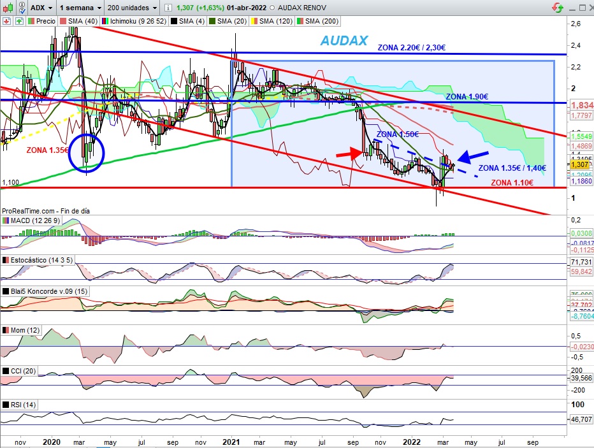Viewport: 594px width, 448px height.
Task: Click the green up arrow icon
Action: [x=19, y=21]
